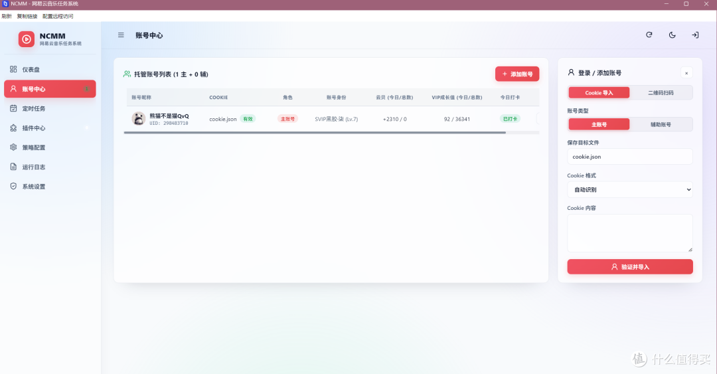
Task: Open the 仪表盘 dashboard sidebar item
Action: coord(50,70)
